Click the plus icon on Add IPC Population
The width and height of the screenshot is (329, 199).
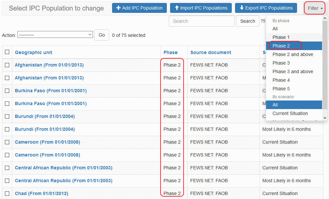coord(118,8)
